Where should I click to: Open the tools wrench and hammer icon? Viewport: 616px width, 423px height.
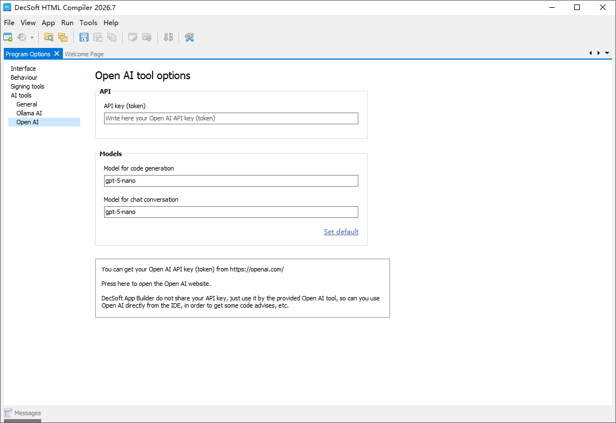click(189, 37)
